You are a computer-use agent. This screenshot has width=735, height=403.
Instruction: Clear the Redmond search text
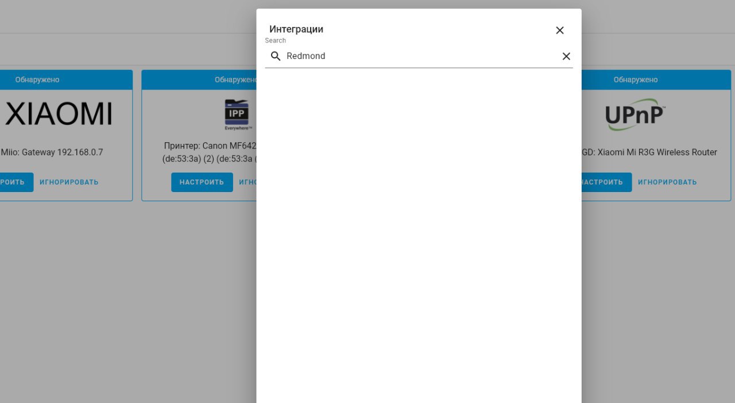coord(566,56)
